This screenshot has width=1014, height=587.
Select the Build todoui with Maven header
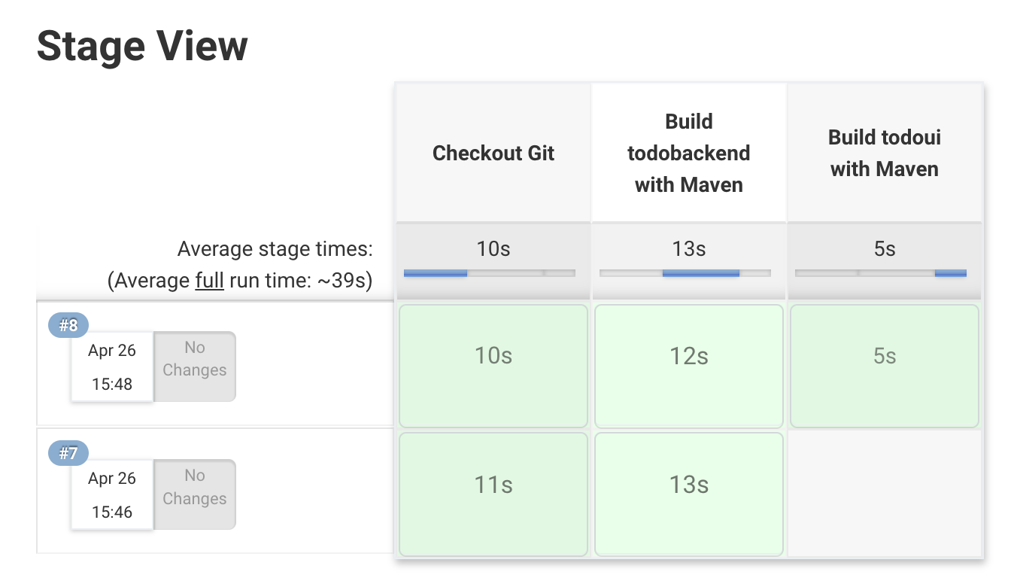click(x=885, y=154)
